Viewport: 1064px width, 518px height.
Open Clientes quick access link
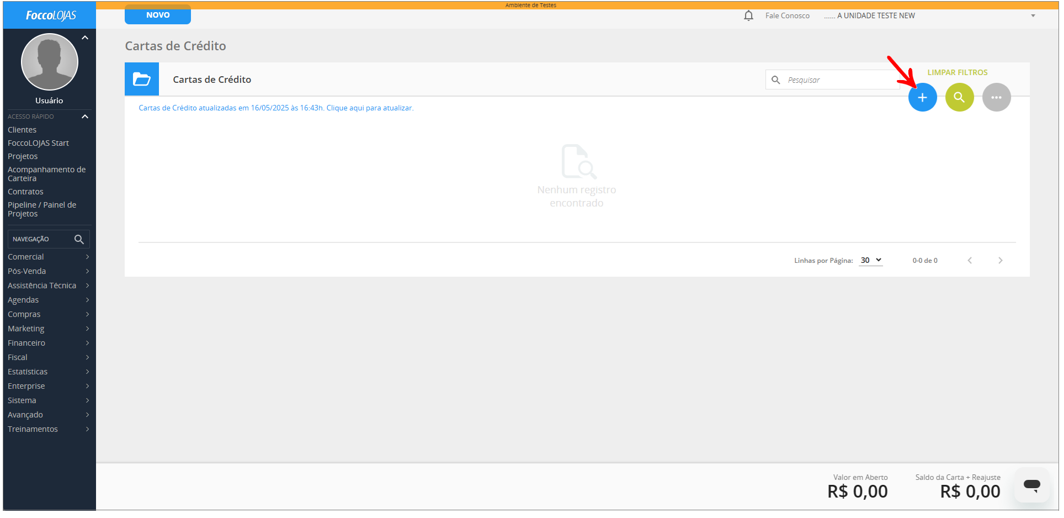coord(22,130)
